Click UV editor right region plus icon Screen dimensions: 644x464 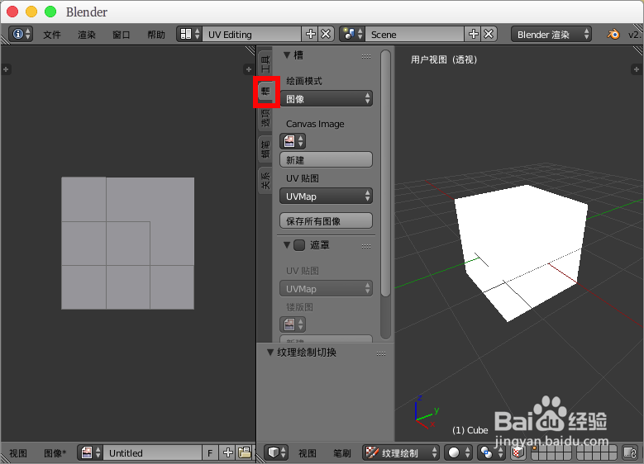(249, 69)
